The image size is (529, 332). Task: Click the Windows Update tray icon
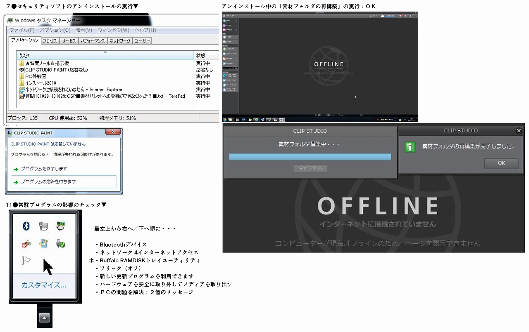[x=43, y=244]
